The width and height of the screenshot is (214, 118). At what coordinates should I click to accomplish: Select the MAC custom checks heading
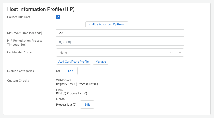pos(59,90)
